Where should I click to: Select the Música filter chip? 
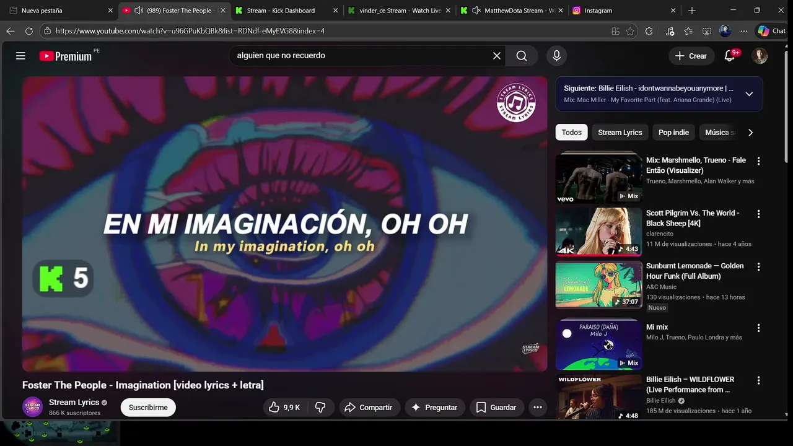pos(719,133)
